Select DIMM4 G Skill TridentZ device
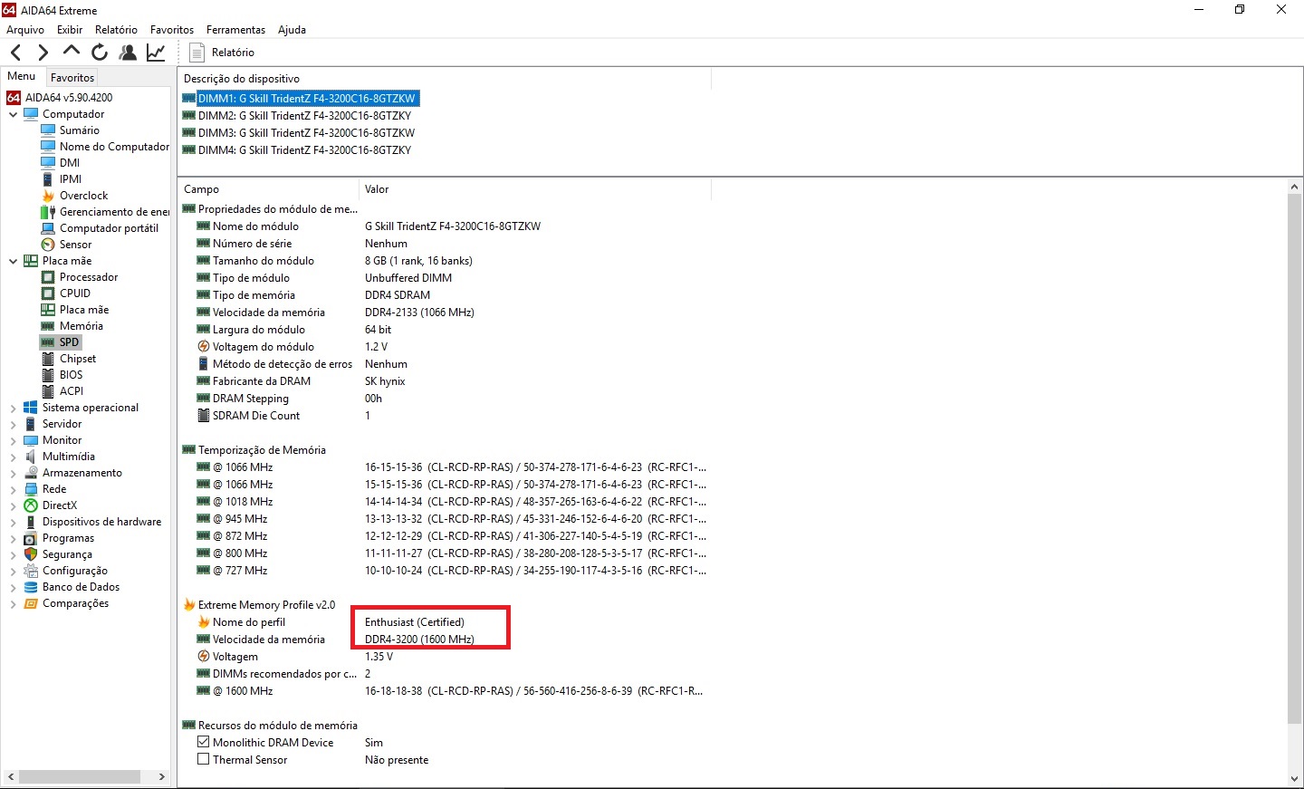The width and height of the screenshot is (1304, 789). point(304,150)
